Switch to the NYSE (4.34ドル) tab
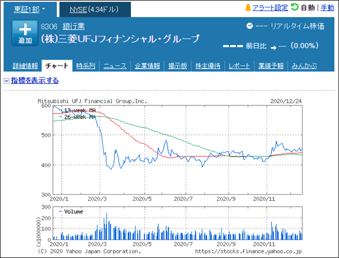This screenshot has width=339, height=258. [x=95, y=9]
